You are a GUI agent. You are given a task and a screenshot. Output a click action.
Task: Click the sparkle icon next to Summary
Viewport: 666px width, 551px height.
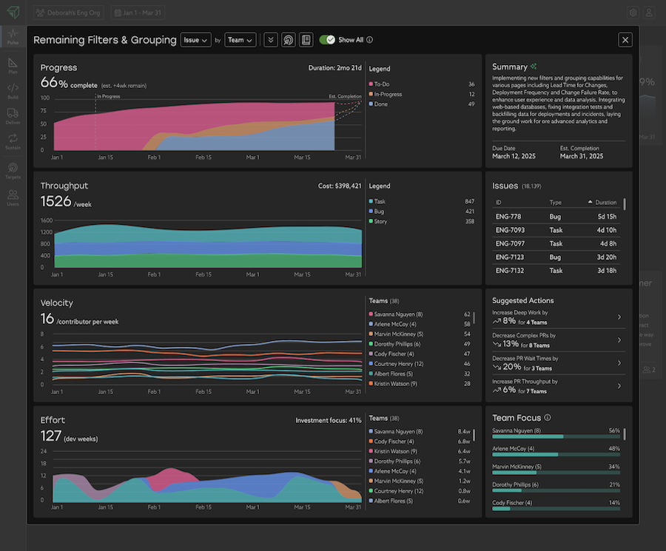[534, 67]
